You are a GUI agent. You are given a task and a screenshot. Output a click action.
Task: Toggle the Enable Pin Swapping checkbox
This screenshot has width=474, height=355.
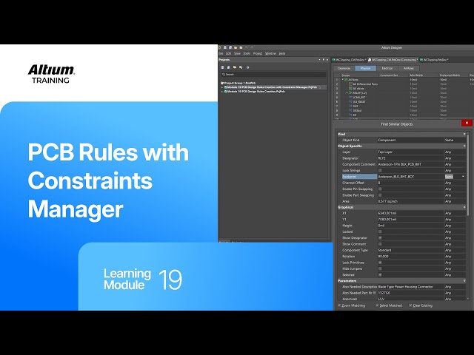coord(380,189)
